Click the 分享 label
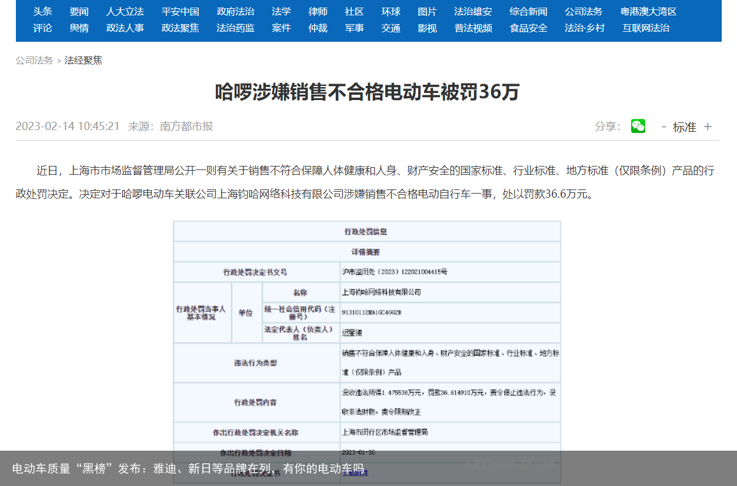 608,126
